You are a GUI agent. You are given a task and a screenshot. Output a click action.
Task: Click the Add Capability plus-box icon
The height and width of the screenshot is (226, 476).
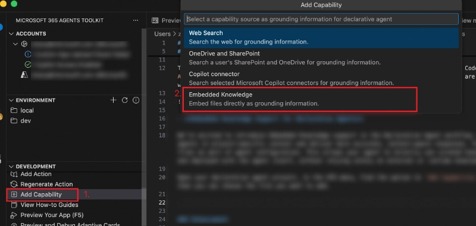pos(14,194)
